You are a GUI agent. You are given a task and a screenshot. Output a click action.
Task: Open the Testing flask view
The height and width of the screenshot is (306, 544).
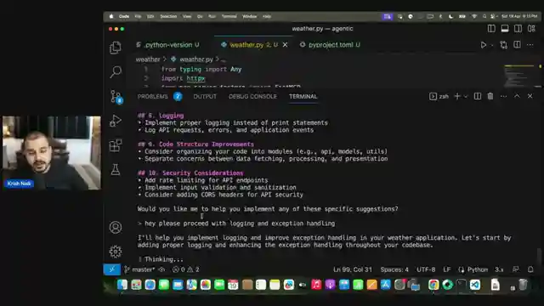[116, 170]
